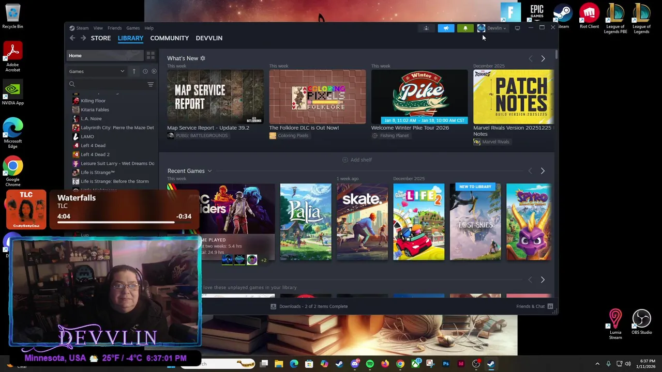Expand the Games category dropdown
662x372 pixels.
click(97, 71)
